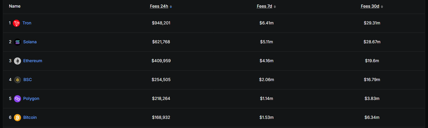This screenshot has height=128, width=428.
Task: Click the BSC logo icon
Action: (17, 80)
